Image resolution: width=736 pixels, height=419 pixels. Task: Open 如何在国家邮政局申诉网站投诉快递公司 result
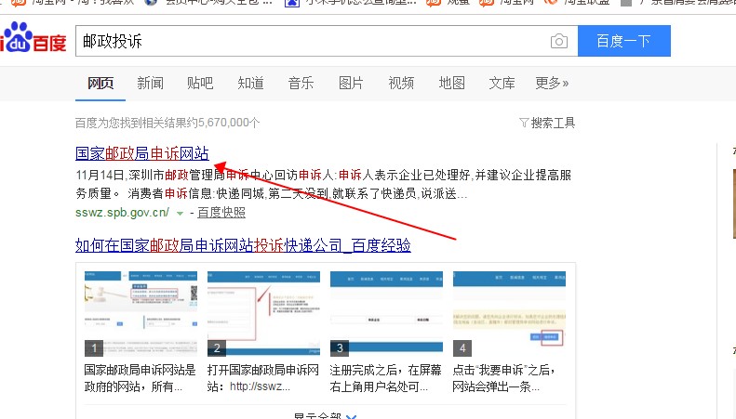(243, 245)
